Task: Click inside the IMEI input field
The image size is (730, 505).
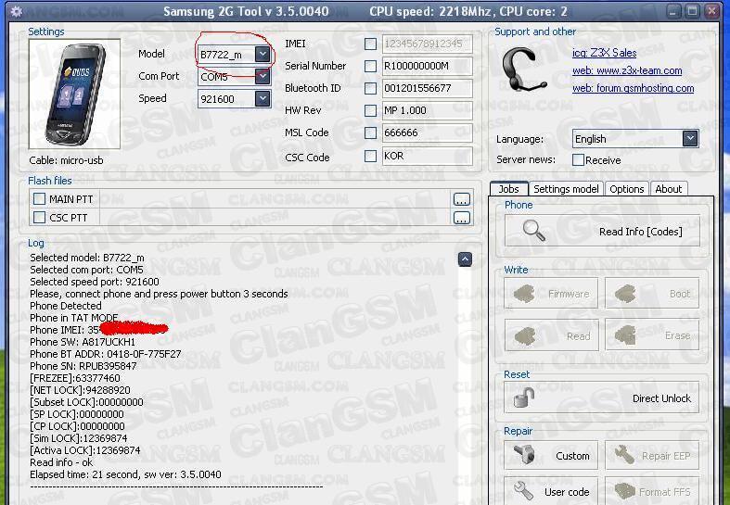Action: point(427,44)
